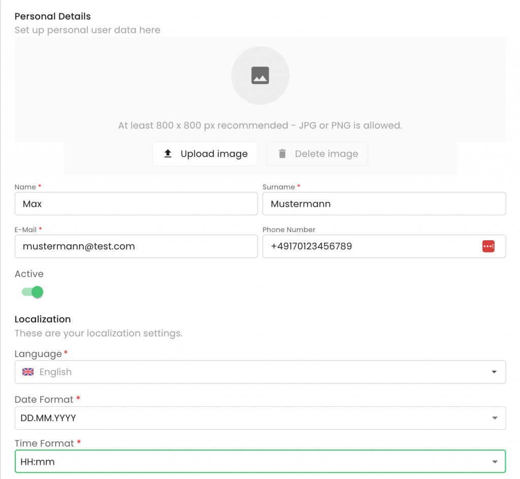Click the red password manager icon
Image resolution: width=520 pixels, height=479 pixels.
[488, 246]
